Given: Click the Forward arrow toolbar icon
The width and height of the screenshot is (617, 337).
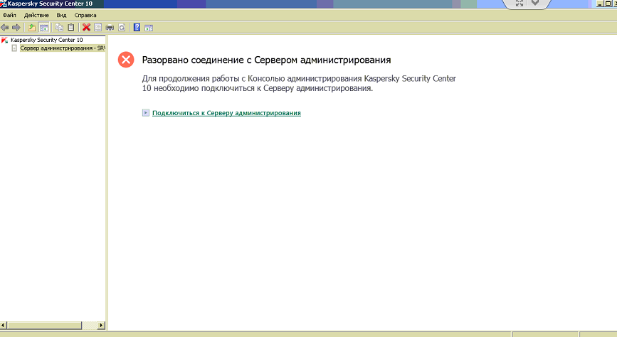Looking at the screenshot, I should coord(16,28).
